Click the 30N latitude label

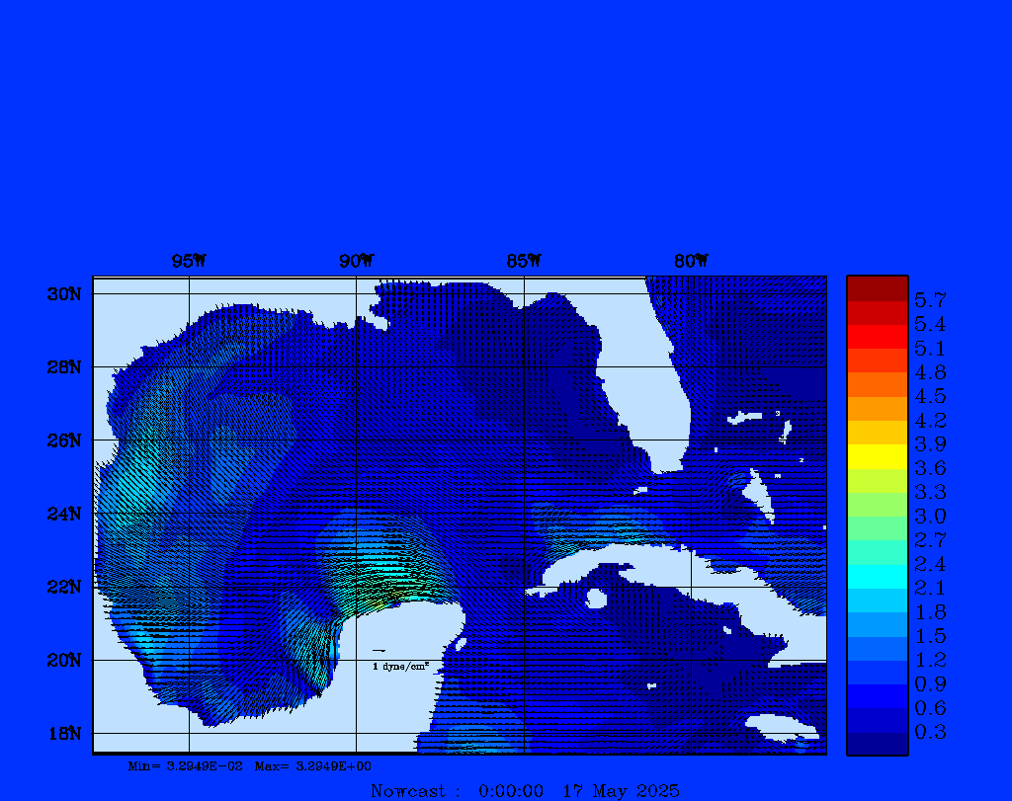(63, 294)
